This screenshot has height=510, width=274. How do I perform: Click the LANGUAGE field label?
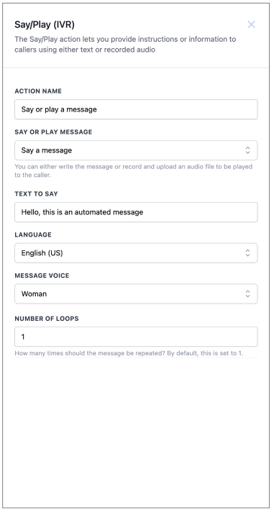pyautogui.click(x=33, y=234)
